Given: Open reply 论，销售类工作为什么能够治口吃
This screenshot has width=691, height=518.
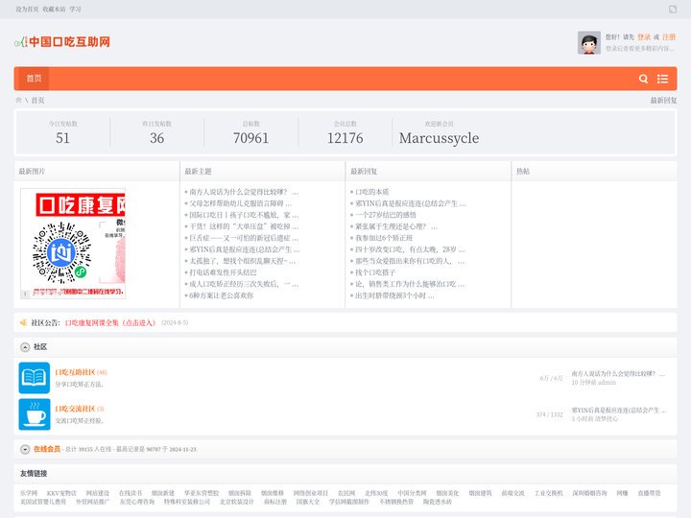Looking at the screenshot, I should coord(410,284).
